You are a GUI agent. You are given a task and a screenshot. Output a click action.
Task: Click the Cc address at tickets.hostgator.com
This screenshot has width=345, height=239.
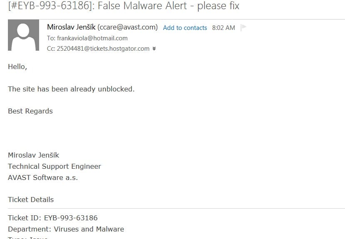coord(103,49)
